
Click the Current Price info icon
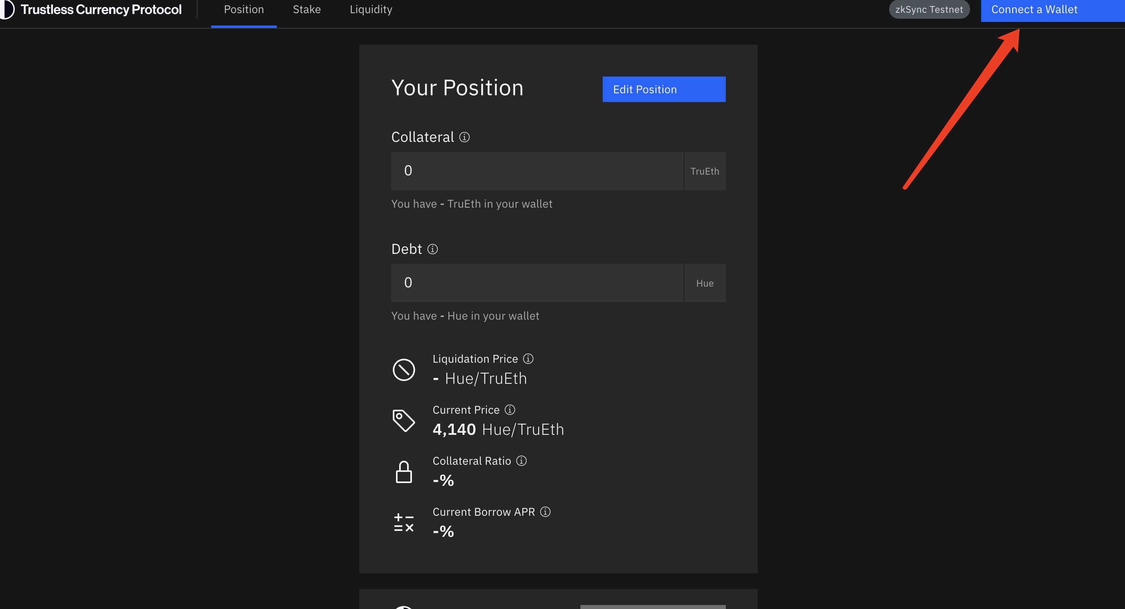pyautogui.click(x=510, y=410)
